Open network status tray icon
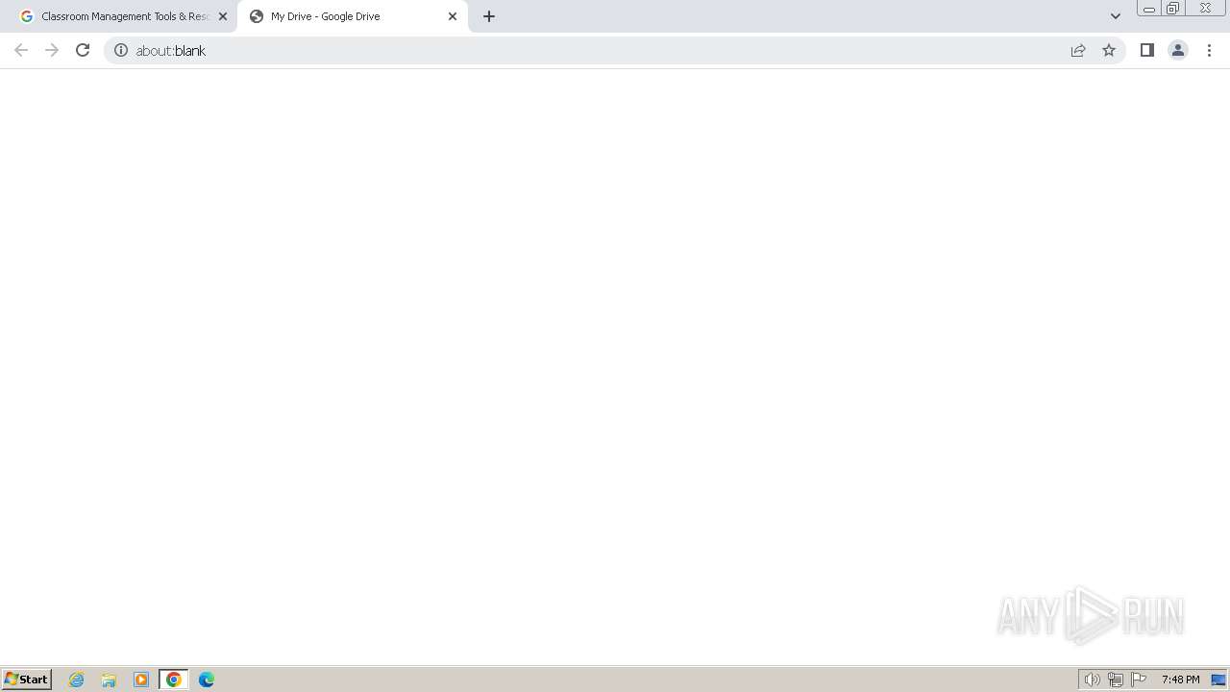Screen dimensions: 1230x692 [x=1116, y=680]
